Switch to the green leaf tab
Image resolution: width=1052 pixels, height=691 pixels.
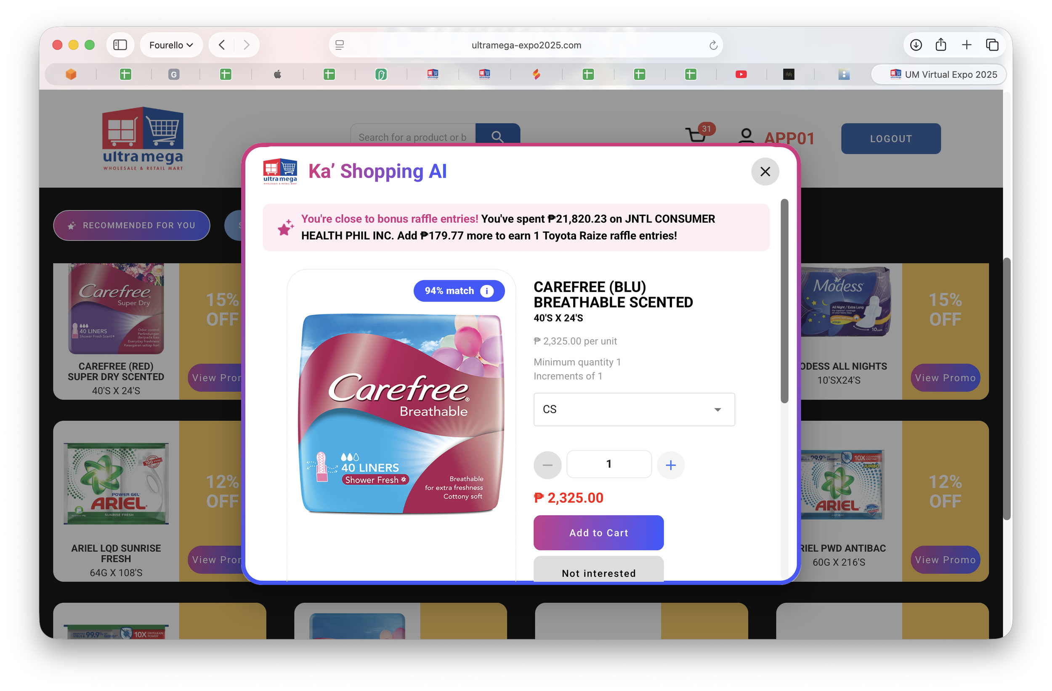coord(380,74)
